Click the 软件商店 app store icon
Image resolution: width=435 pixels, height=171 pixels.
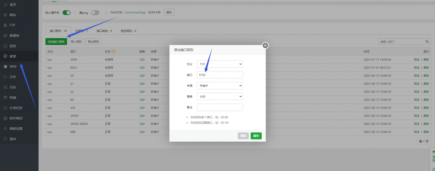tap(5, 118)
